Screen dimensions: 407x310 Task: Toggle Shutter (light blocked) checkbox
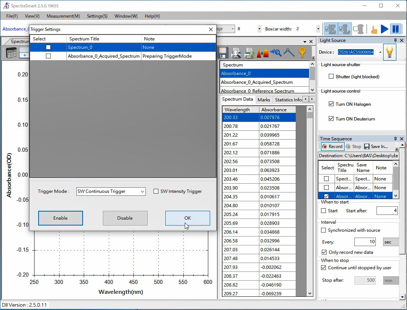[x=331, y=77]
